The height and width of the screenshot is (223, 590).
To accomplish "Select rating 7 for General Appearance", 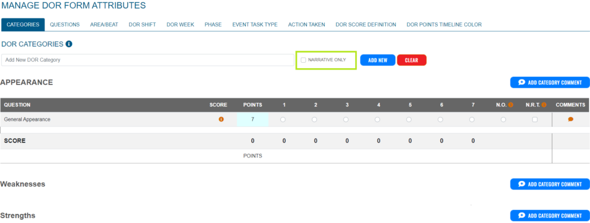I will tap(472, 120).
